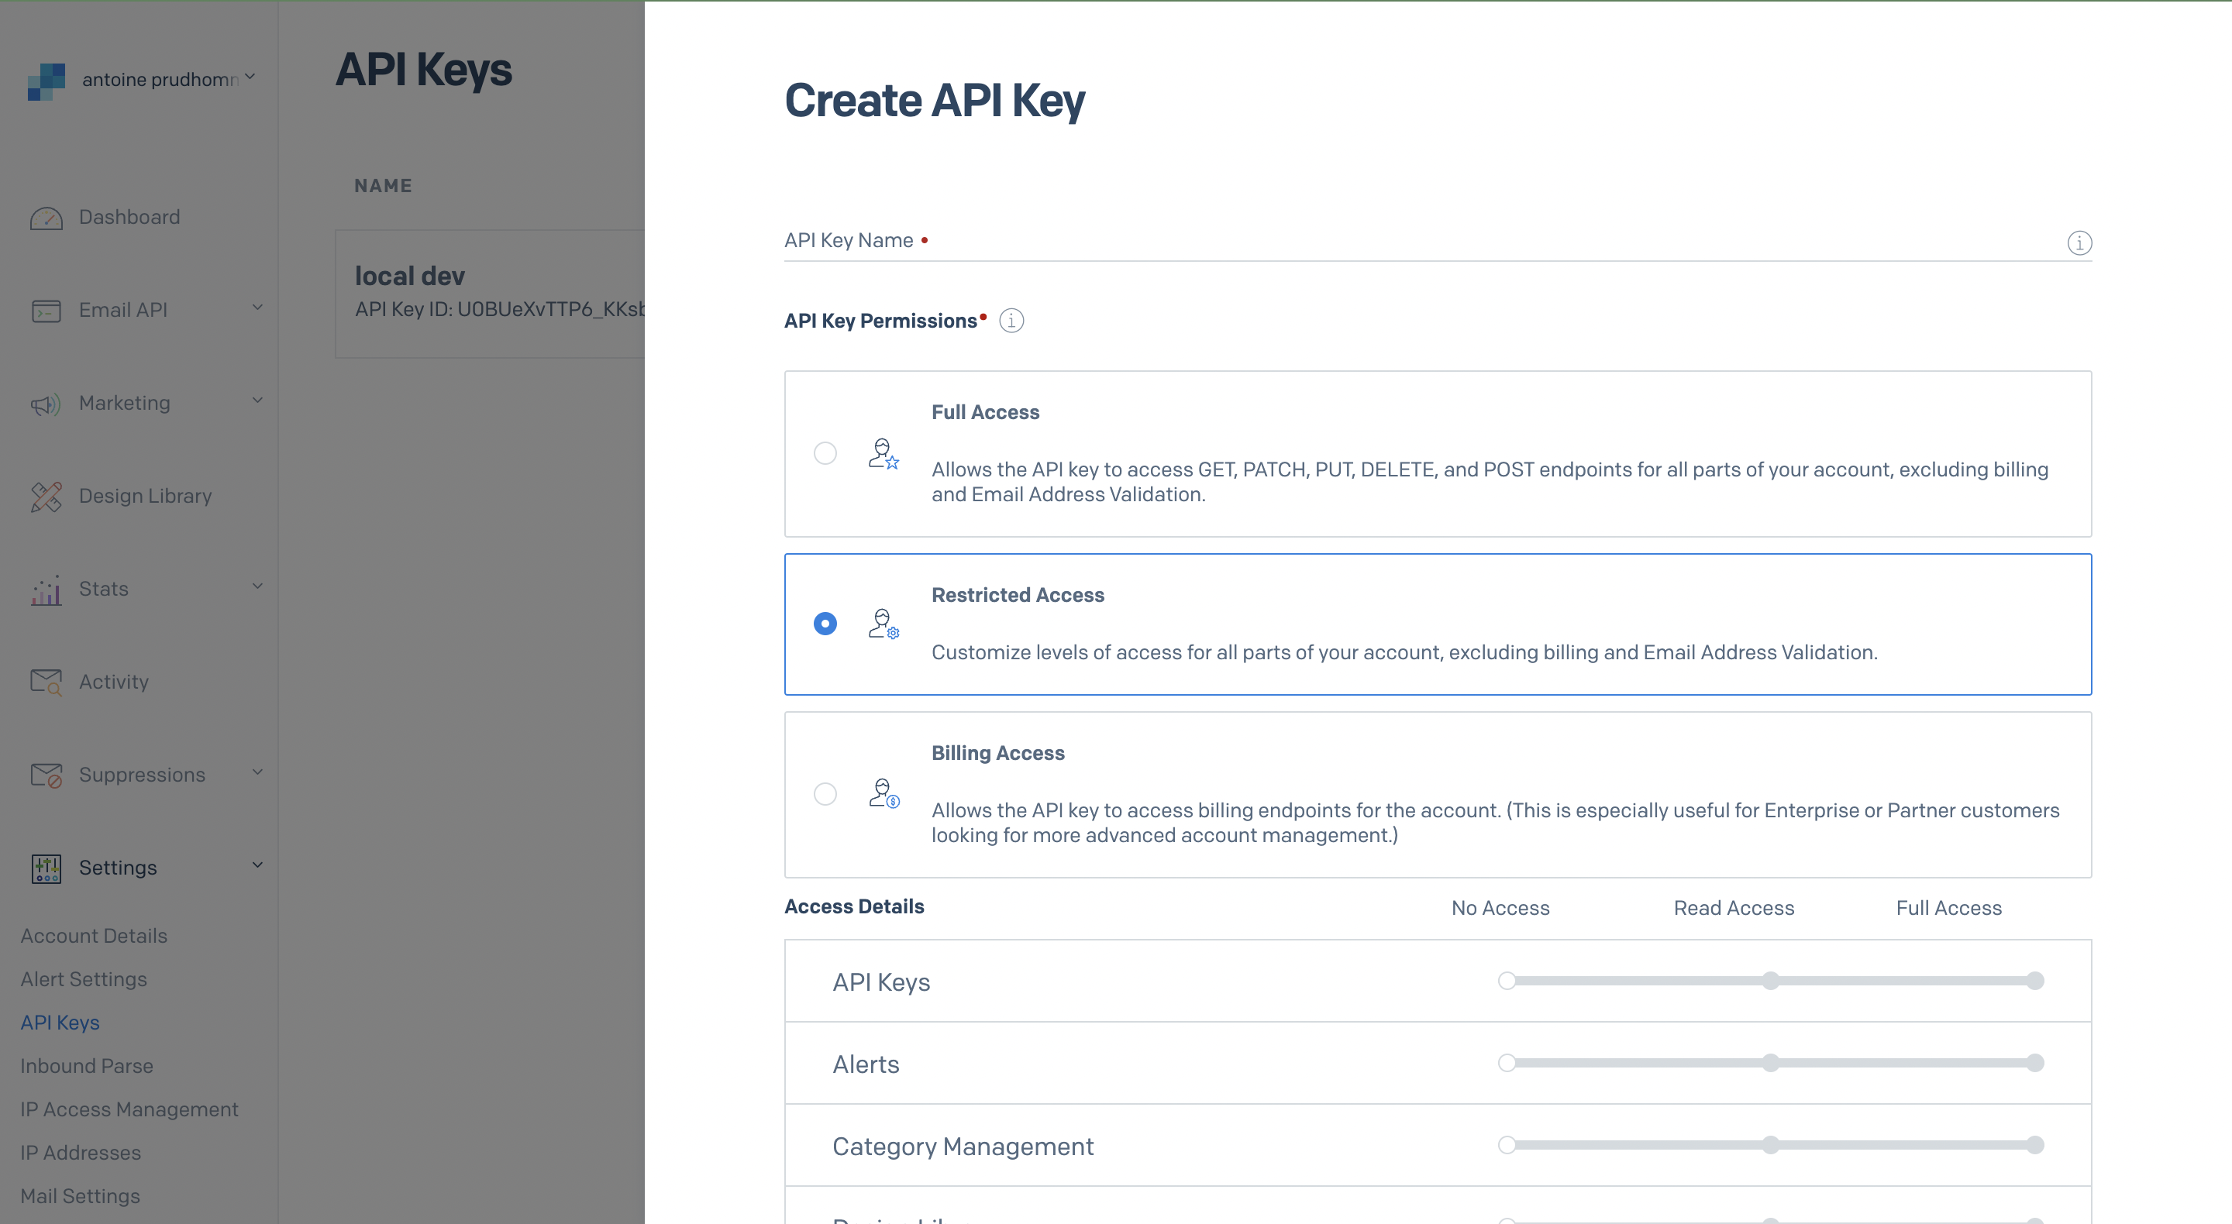Open the API Keys settings link
This screenshot has height=1224, width=2232.
60,1023
